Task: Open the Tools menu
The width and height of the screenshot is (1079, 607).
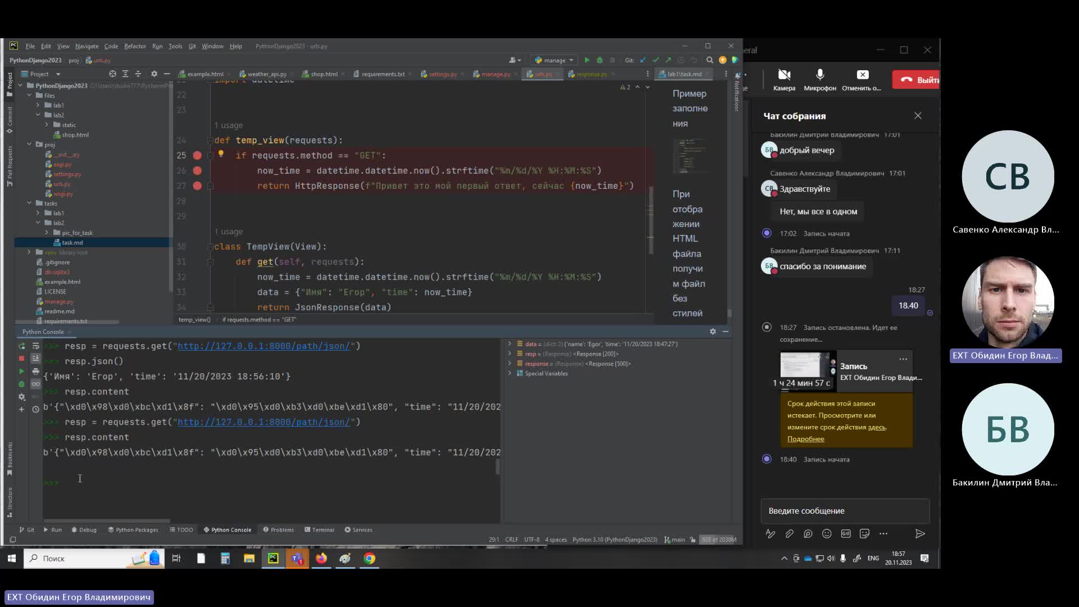Action: pos(175,46)
